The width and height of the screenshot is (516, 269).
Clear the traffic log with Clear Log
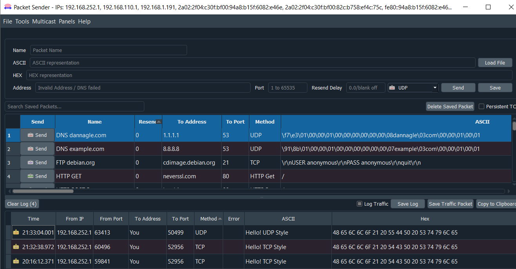coord(22,203)
